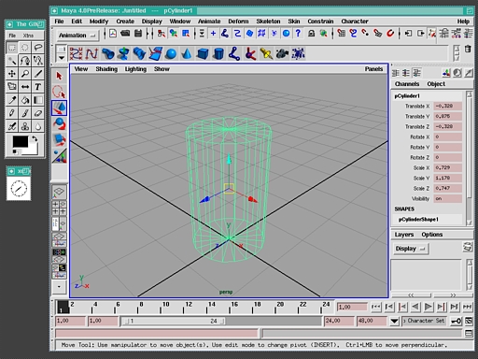Open the Character Set dropdown arrow

(x=394, y=321)
